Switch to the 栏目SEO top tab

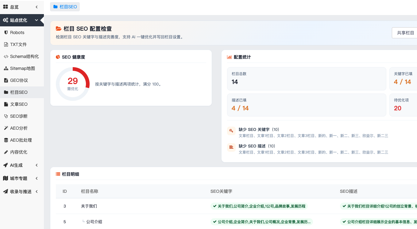click(x=65, y=7)
